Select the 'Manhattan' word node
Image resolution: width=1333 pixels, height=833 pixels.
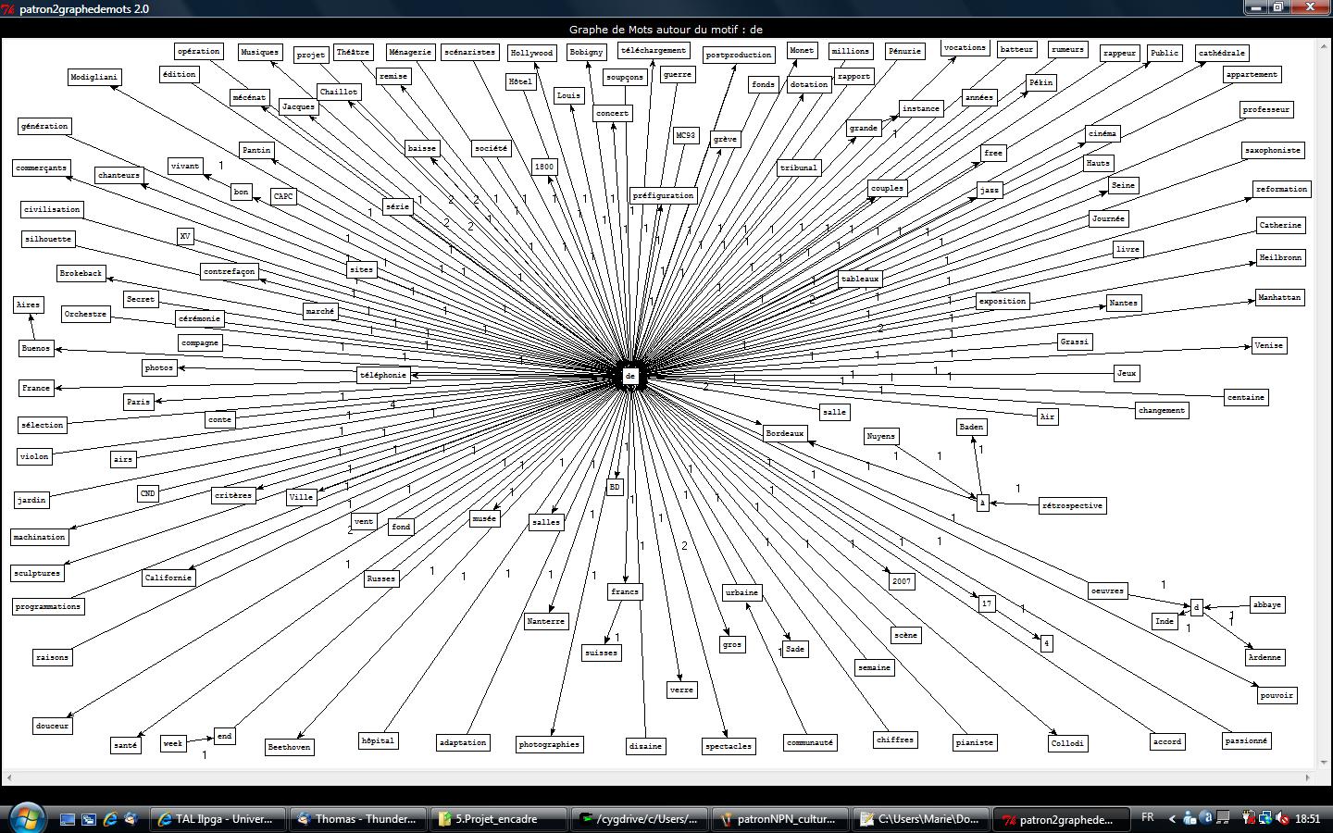coord(1279,298)
